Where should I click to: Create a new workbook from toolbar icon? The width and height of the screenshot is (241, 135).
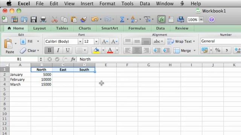[x=5, y=19]
